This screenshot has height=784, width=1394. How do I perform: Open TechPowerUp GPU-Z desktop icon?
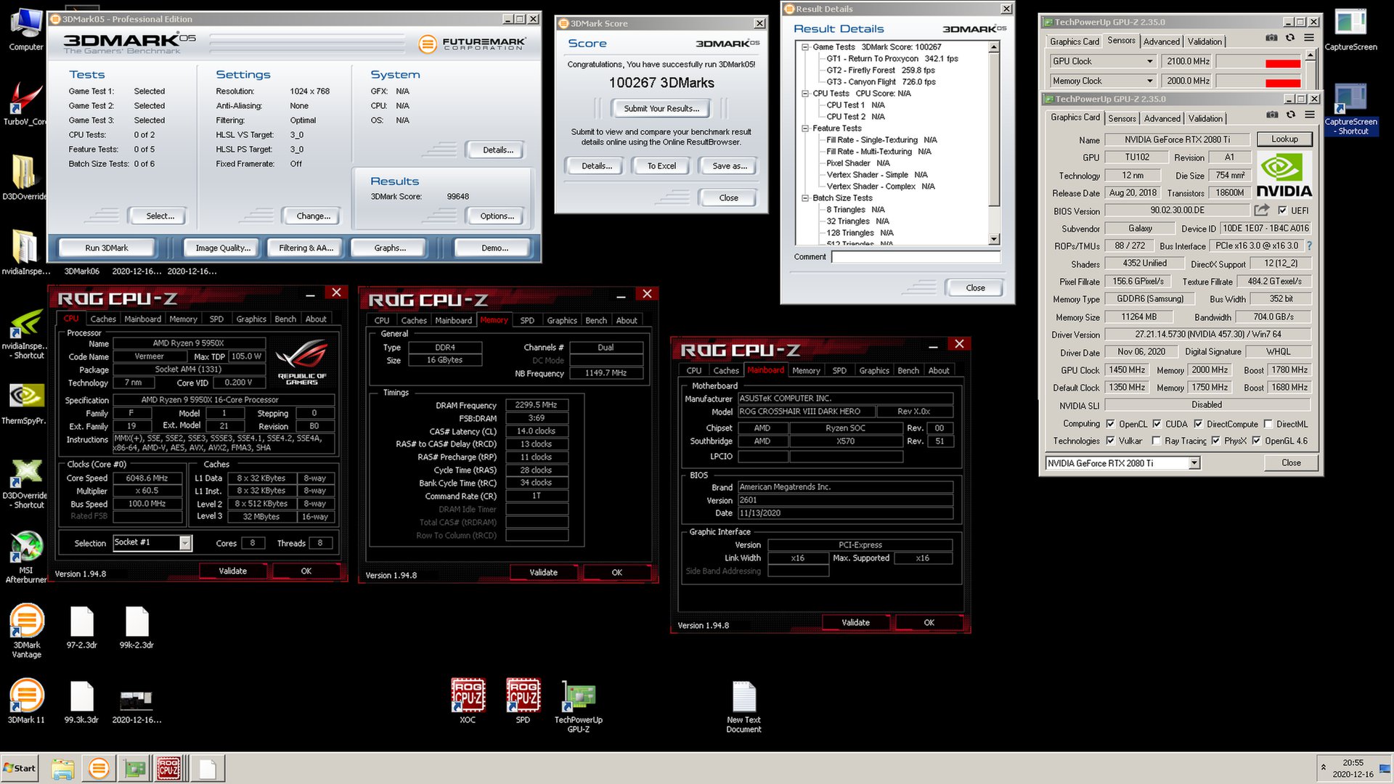[579, 706]
